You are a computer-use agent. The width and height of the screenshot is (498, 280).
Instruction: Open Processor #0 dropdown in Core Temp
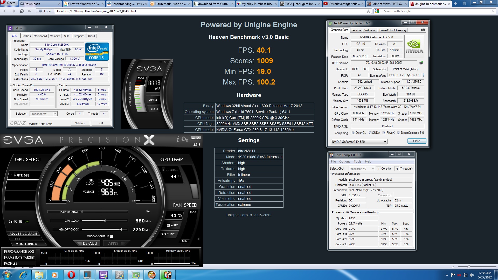pyautogui.click(x=362, y=169)
